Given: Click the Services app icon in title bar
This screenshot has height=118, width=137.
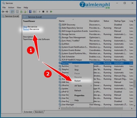Looking at the screenshot, I should (x=4, y=3).
